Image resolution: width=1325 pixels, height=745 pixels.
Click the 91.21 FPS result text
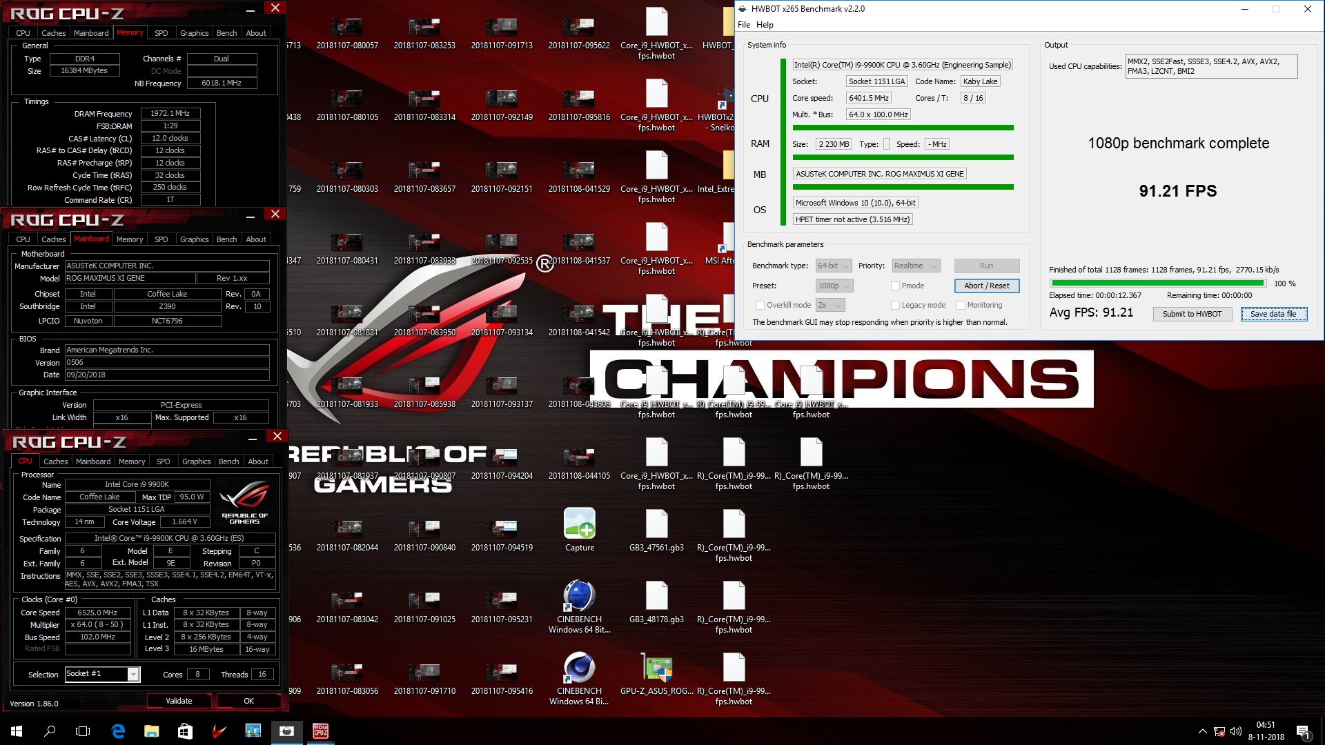(x=1178, y=191)
